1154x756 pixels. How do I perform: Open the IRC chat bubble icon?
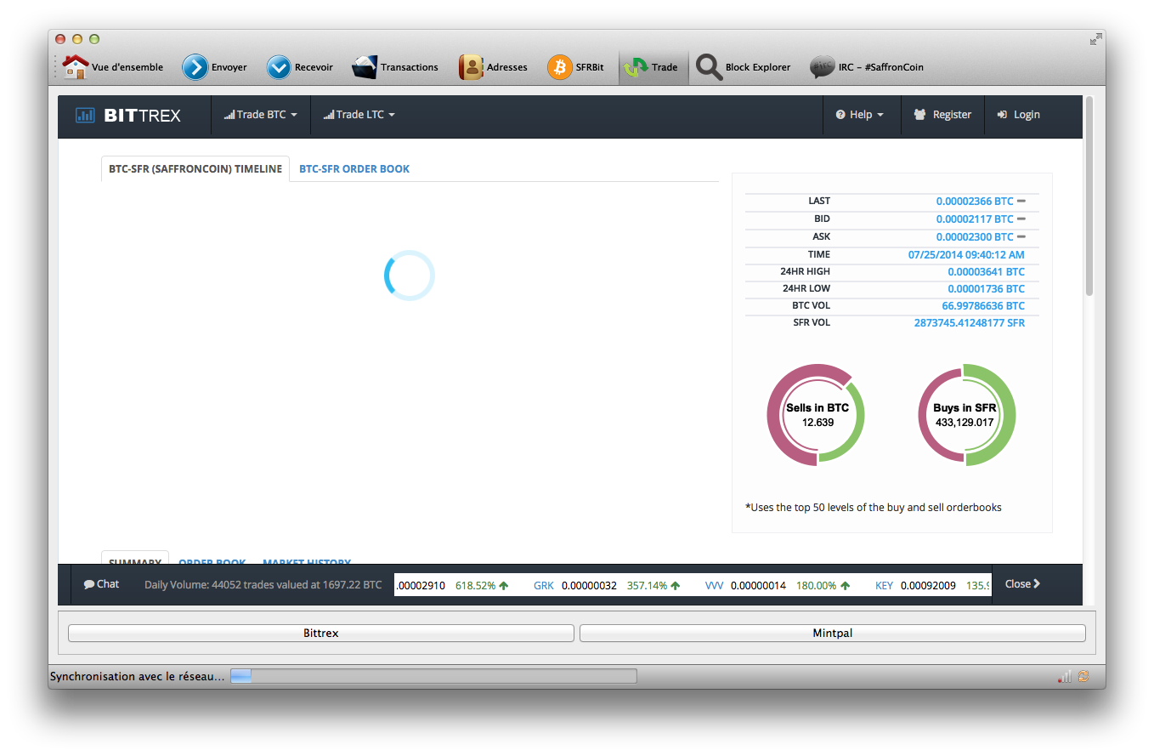(822, 67)
